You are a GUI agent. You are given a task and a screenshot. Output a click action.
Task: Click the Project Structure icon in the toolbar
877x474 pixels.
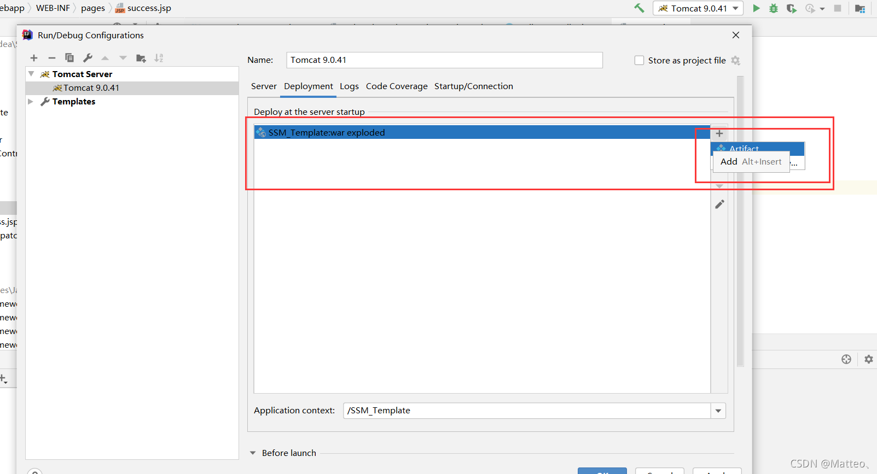click(860, 8)
